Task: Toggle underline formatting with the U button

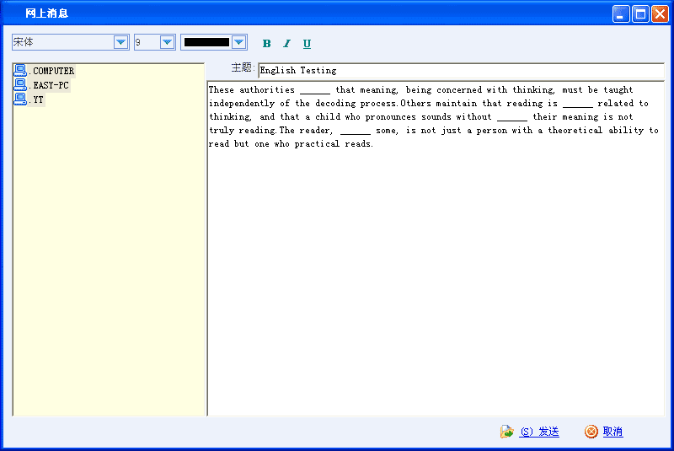Action: (307, 44)
